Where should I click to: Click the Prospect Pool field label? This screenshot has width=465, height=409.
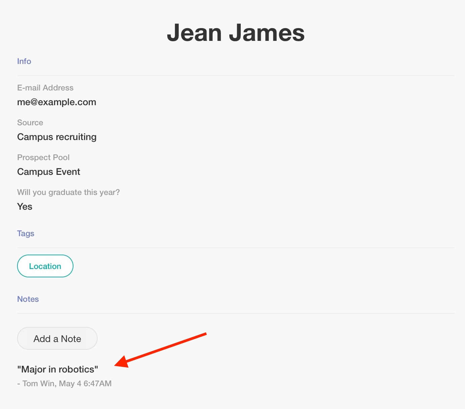point(43,157)
